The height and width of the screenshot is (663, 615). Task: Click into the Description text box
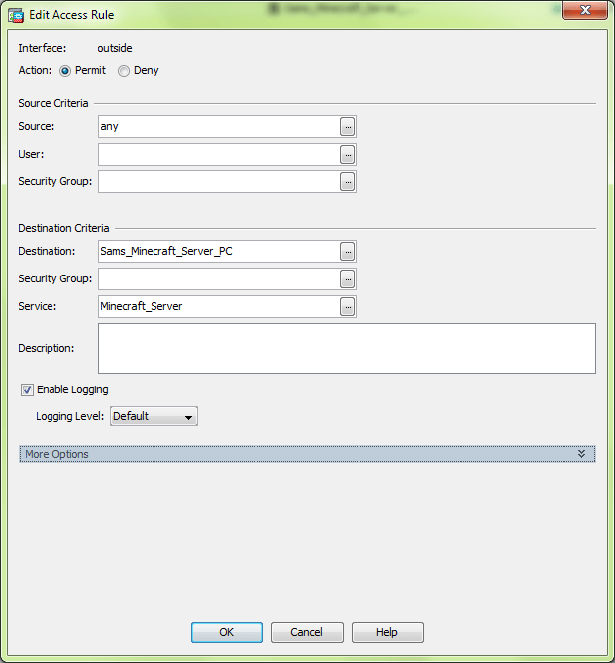tap(346, 348)
